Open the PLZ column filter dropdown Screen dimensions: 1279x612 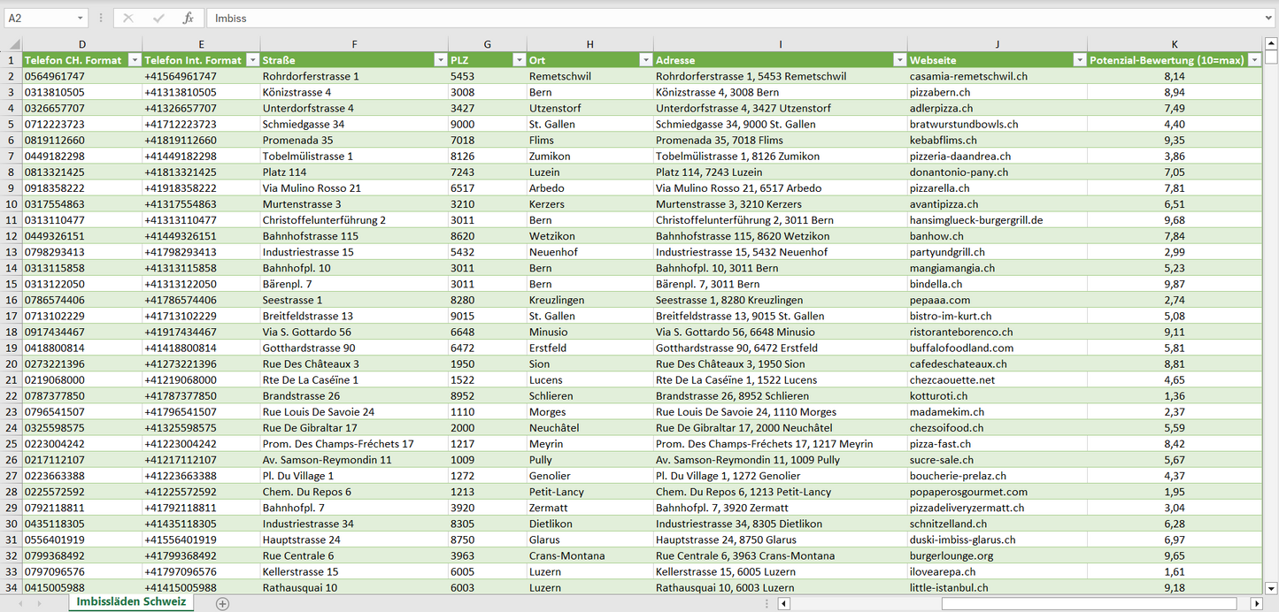(x=518, y=60)
